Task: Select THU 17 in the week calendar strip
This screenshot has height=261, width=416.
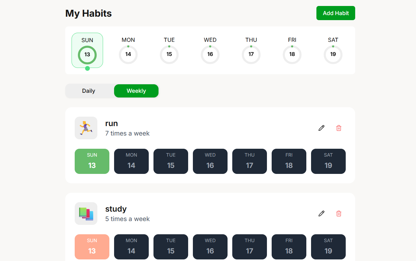Action: [251, 54]
